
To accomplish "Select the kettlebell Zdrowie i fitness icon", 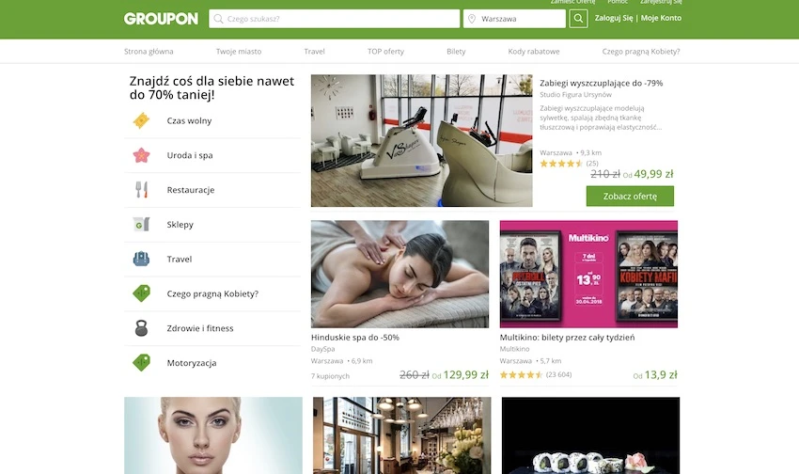I will (x=141, y=327).
